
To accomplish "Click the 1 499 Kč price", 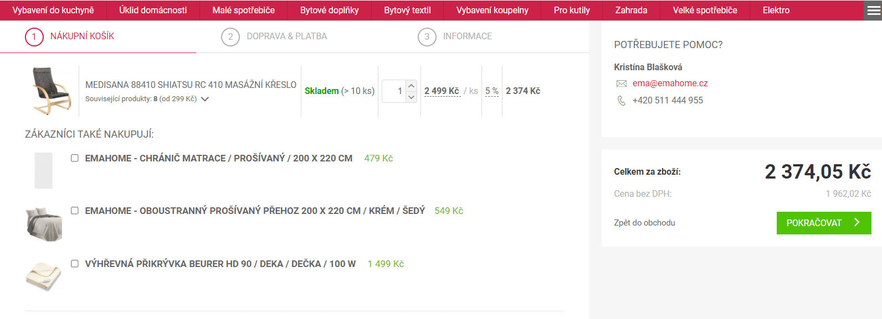I will tap(386, 264).
